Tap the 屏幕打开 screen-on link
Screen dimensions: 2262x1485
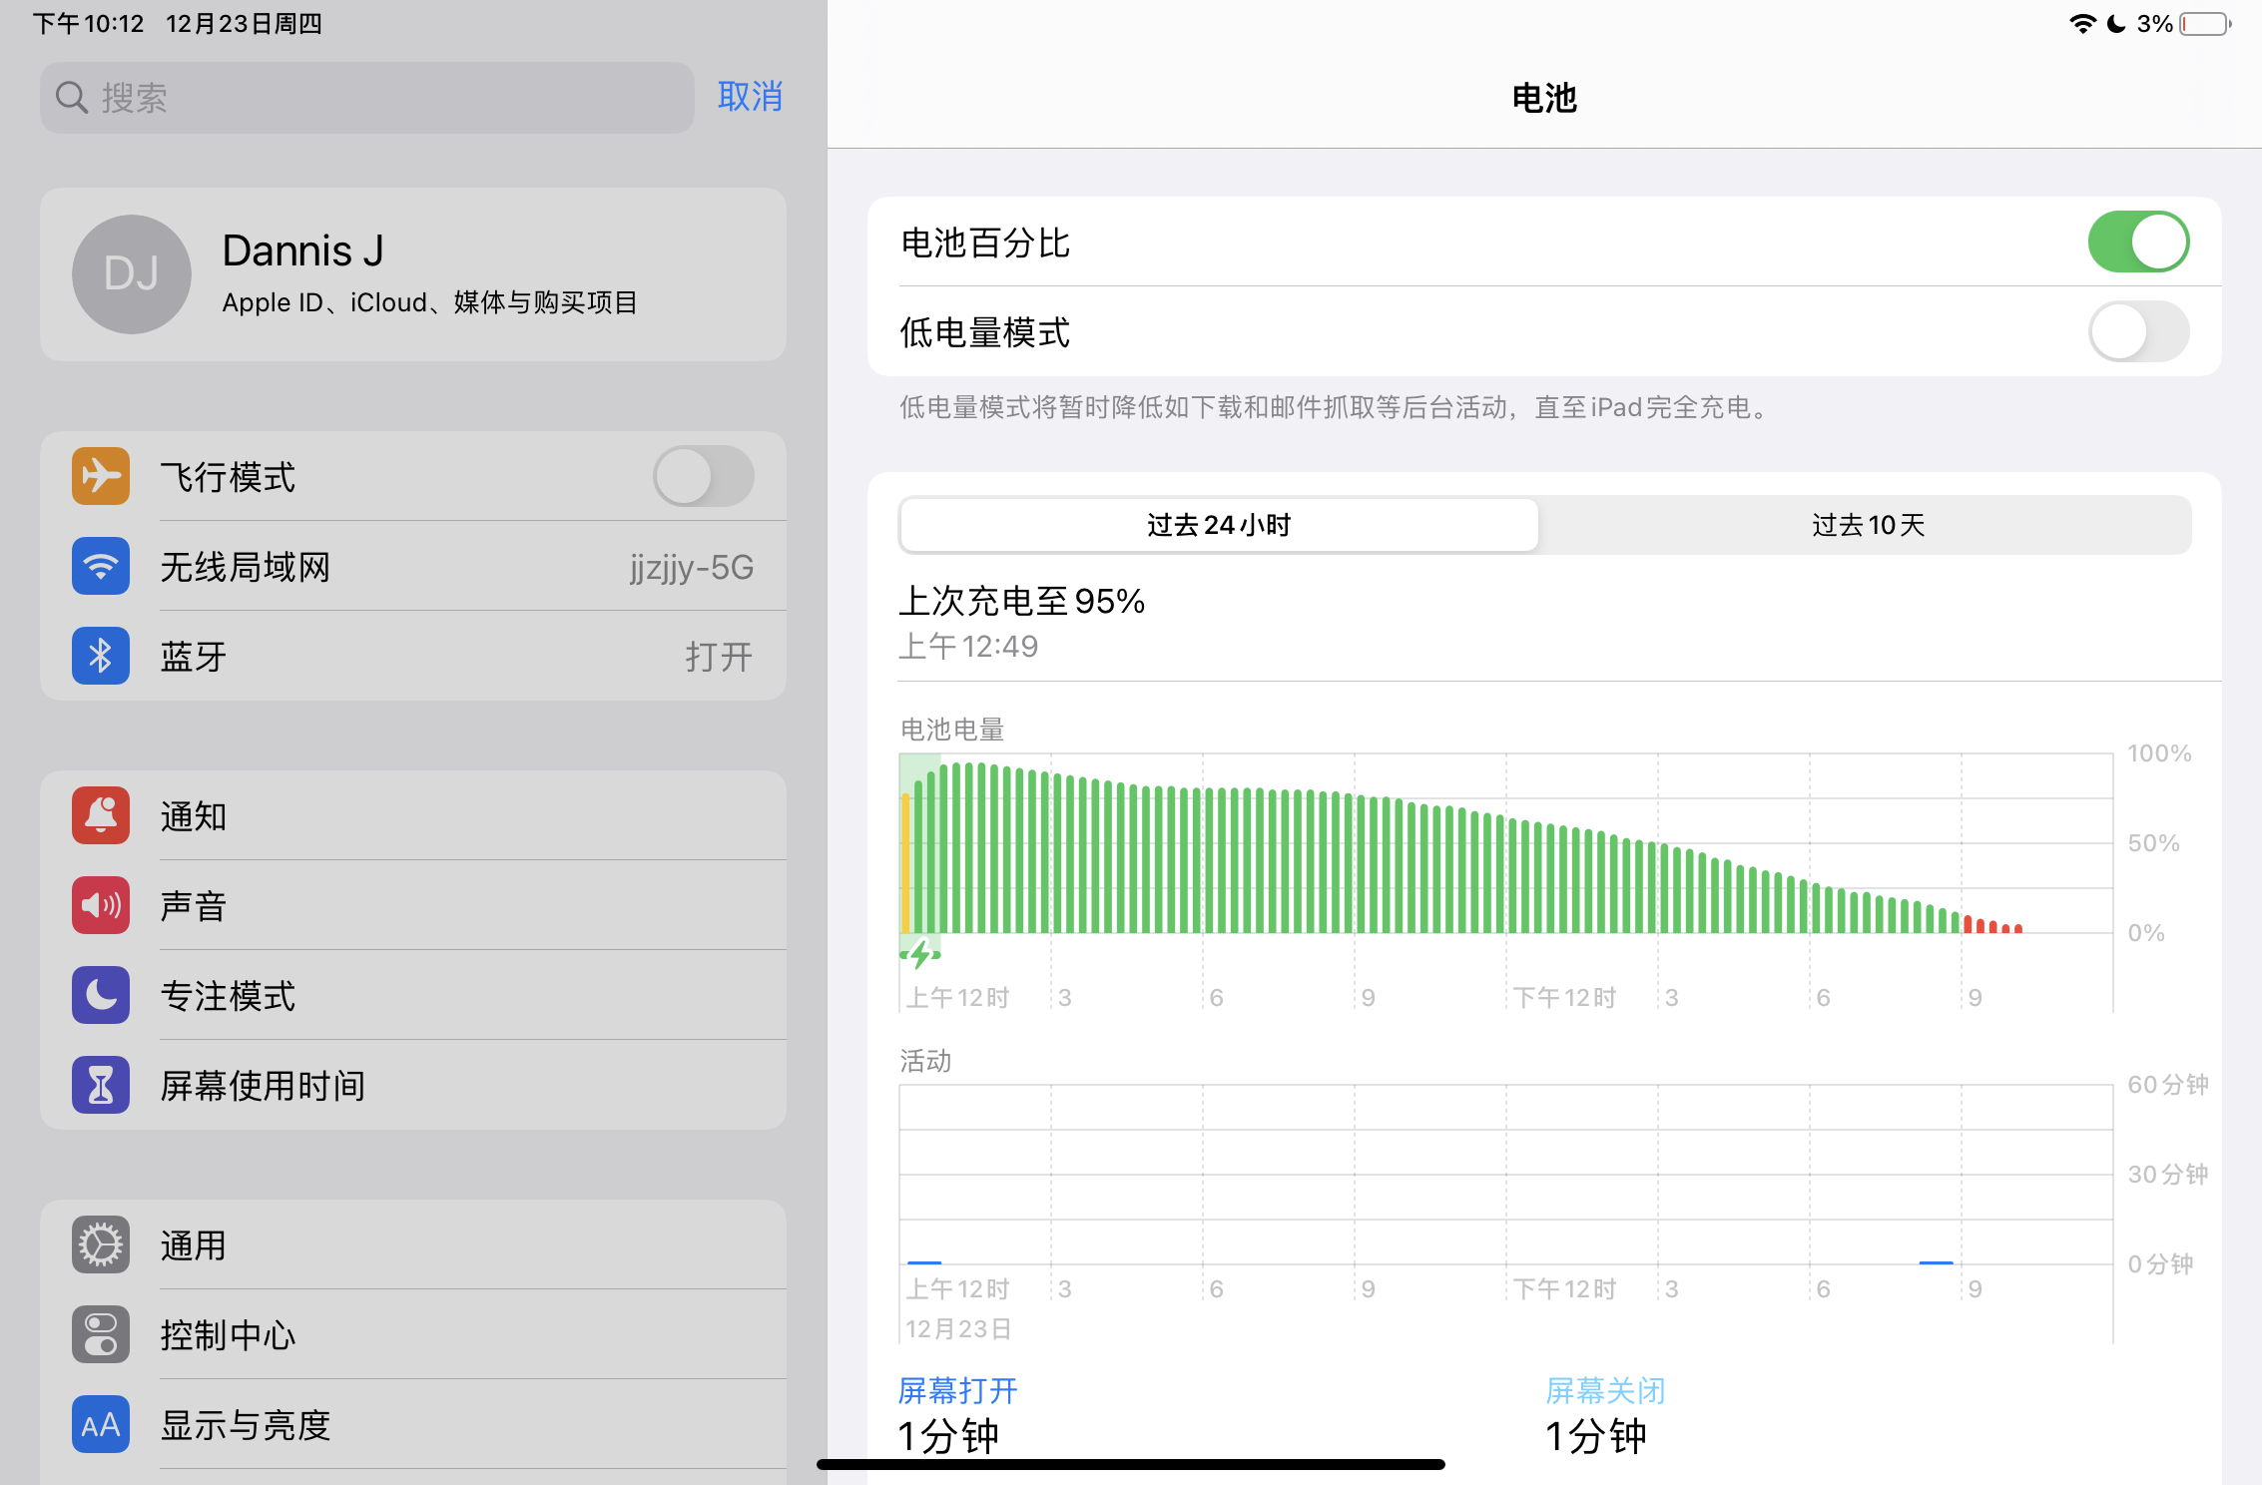tap(957, 1390)
